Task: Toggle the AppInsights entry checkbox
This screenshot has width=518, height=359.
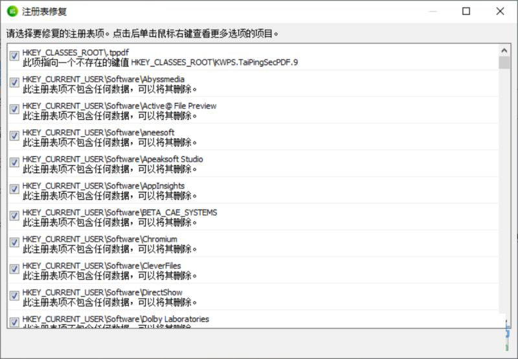Action: pyautogui.click(x=14, y=189)
